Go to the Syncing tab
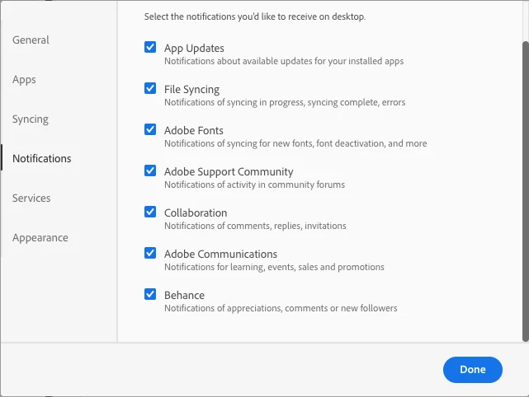 (x=31, y=119)
